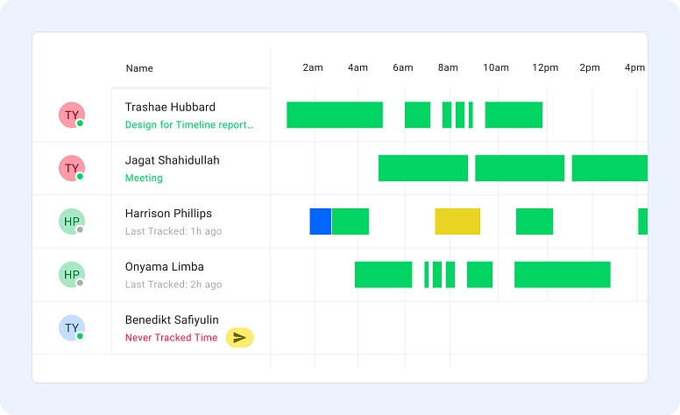Select the 8am timeline marker

448,68
